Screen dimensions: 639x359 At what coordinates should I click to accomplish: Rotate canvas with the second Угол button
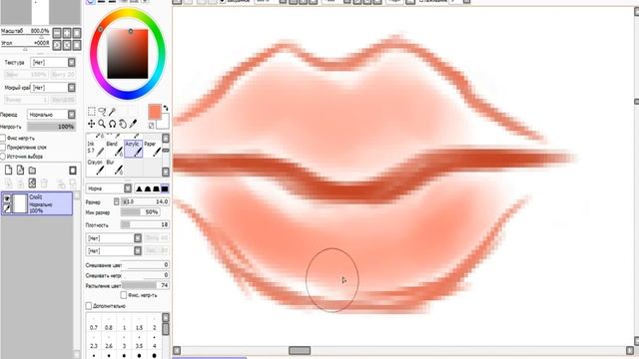67,45
